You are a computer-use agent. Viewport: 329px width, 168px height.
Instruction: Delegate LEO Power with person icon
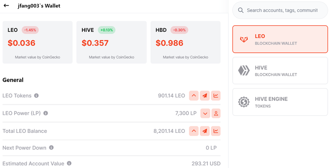(216, 114)
